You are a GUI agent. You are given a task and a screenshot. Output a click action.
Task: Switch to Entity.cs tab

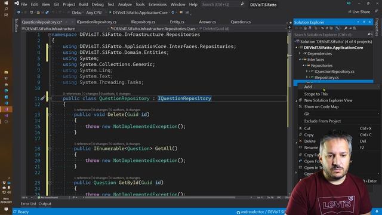pyautogui.click(x=177, y=22)
